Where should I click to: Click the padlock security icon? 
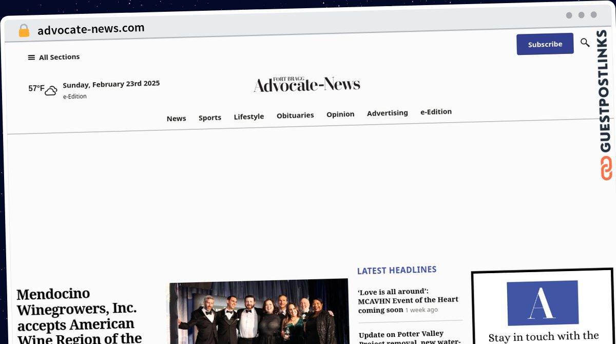(24, 30)
